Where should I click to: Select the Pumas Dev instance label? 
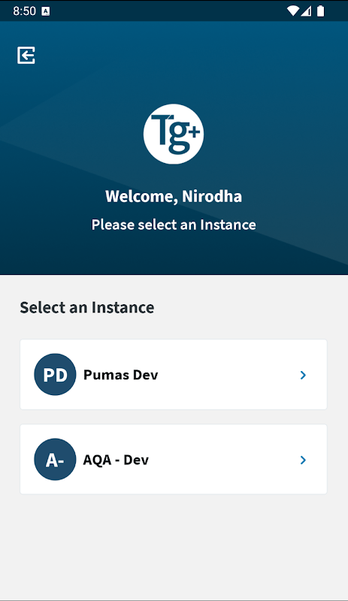click(x=120, y=374)
